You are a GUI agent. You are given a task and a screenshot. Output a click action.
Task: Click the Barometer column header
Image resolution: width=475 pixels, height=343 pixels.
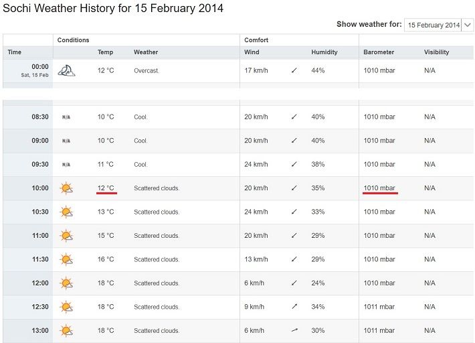coord(379,52)
